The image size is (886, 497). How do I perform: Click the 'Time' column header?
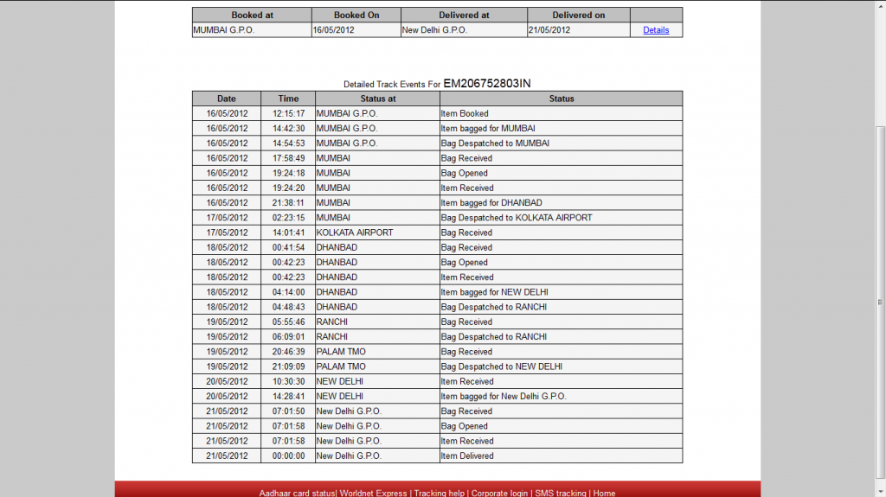point(288,99)
